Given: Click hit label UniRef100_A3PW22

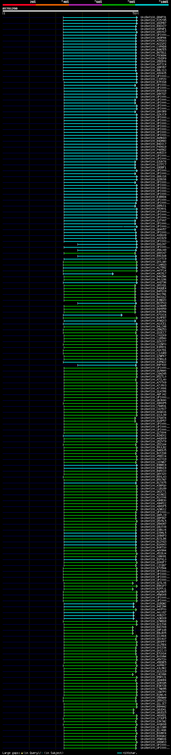Looking at the screenshot, I should click(x=153, y=362).
